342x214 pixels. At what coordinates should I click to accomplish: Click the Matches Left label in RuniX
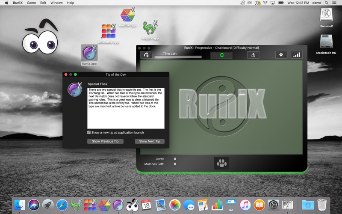[154, 164]
